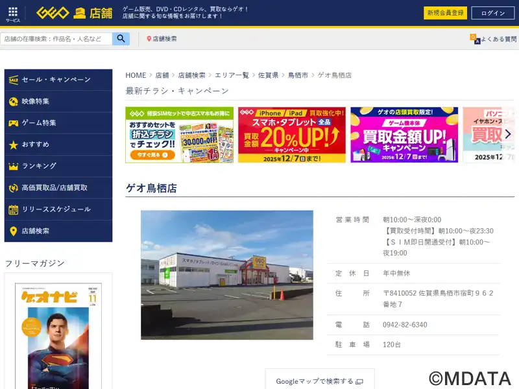Click the 店舗 breadcrumb link
Screen dimensions: 519x389
pos(162,75)
